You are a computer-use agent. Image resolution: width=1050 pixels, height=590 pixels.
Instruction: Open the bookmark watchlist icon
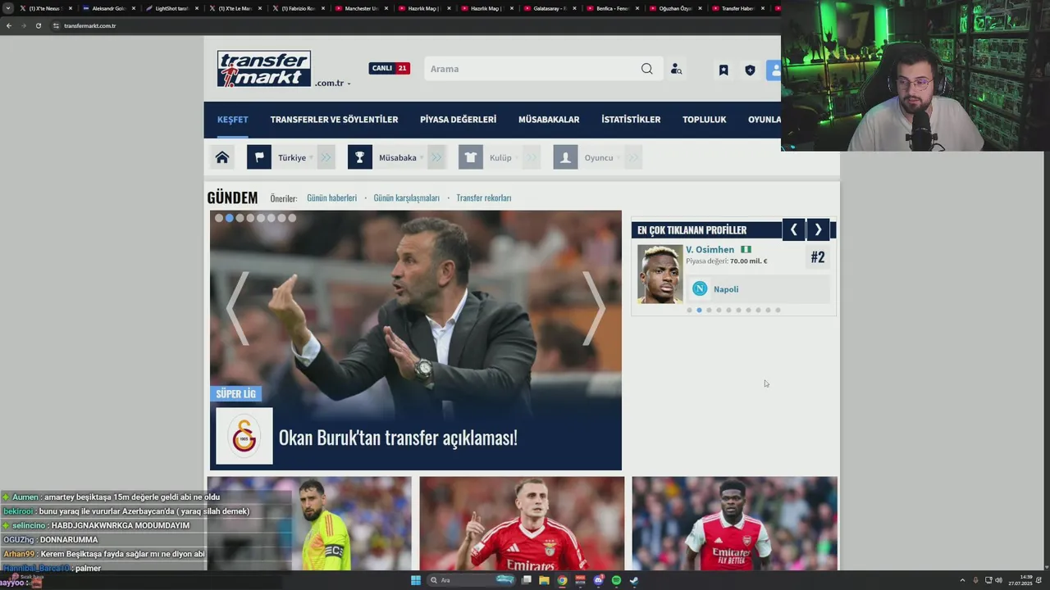point(724,70)
